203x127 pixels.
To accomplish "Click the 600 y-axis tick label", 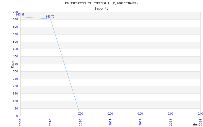I will click(x=15, y=27).
